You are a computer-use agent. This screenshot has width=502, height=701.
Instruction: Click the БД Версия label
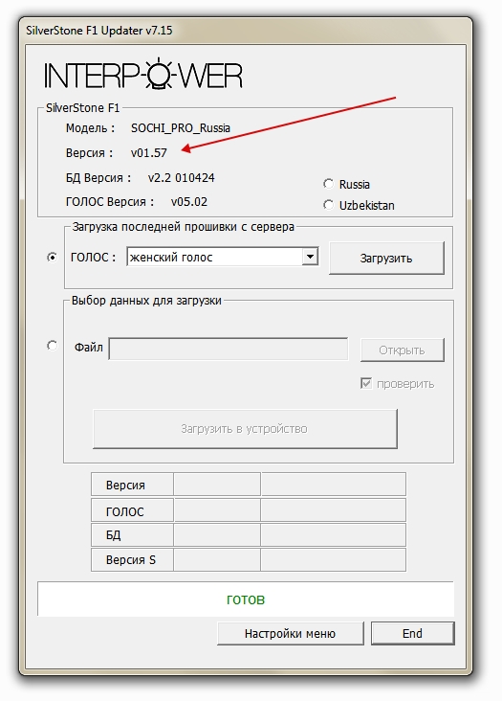98,178
